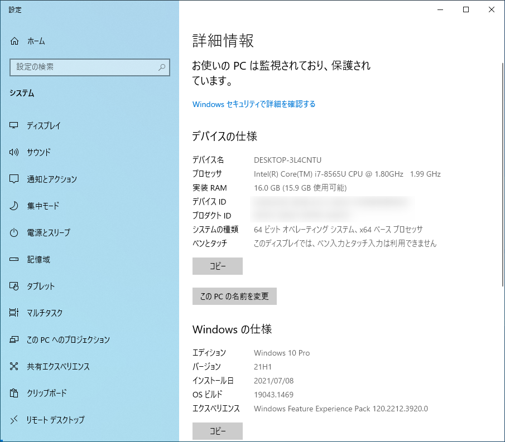
Task: Click the Notifications and Actions icon
Action: point(14,179)
